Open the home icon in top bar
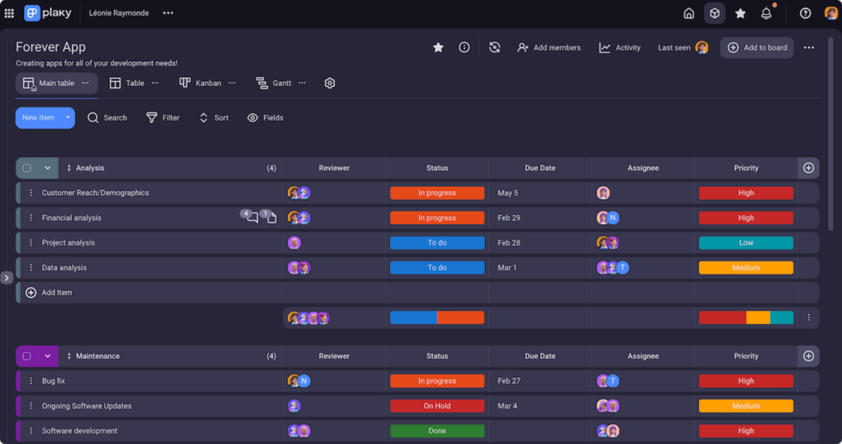The width and height of the screenshot is (842, 444). coord(689,13)
